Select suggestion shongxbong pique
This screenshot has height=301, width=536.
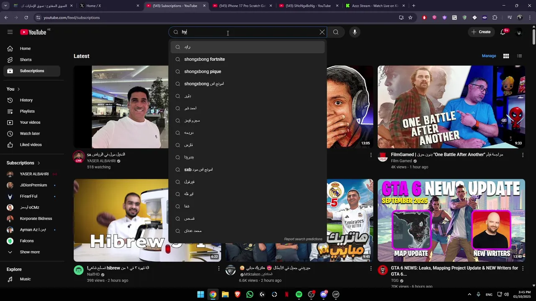pos(247,71)
